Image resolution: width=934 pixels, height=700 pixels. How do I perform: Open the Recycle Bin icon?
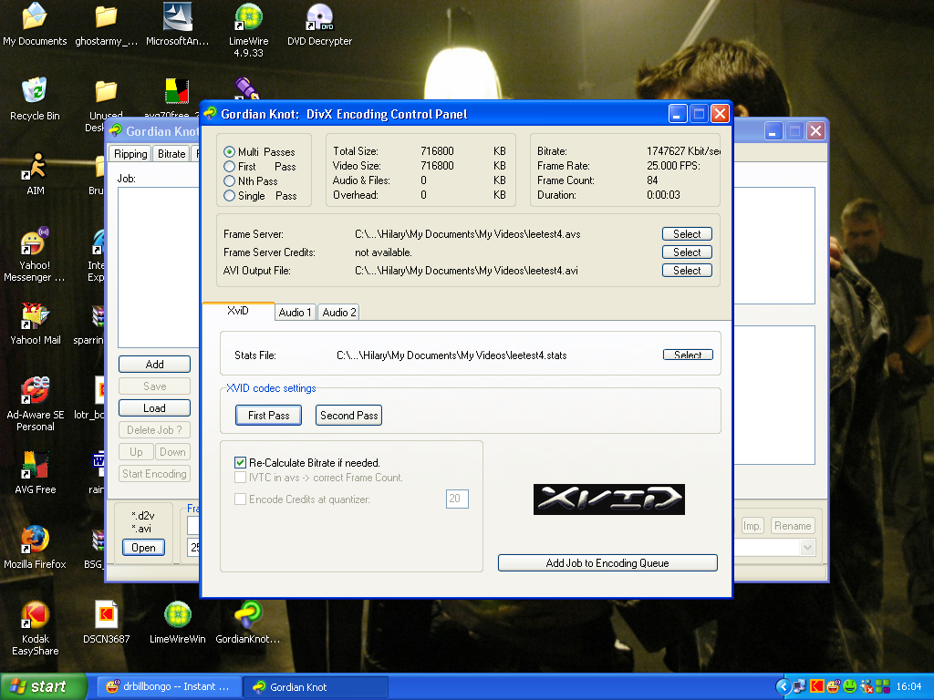click(35, 92)
